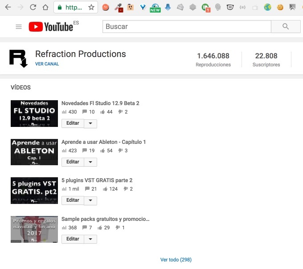
Task: Open the extension with the green NEW badge
Action: tap(155, 8)
